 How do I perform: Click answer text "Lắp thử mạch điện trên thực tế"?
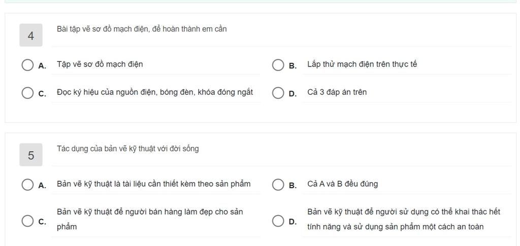pos(362,64)
